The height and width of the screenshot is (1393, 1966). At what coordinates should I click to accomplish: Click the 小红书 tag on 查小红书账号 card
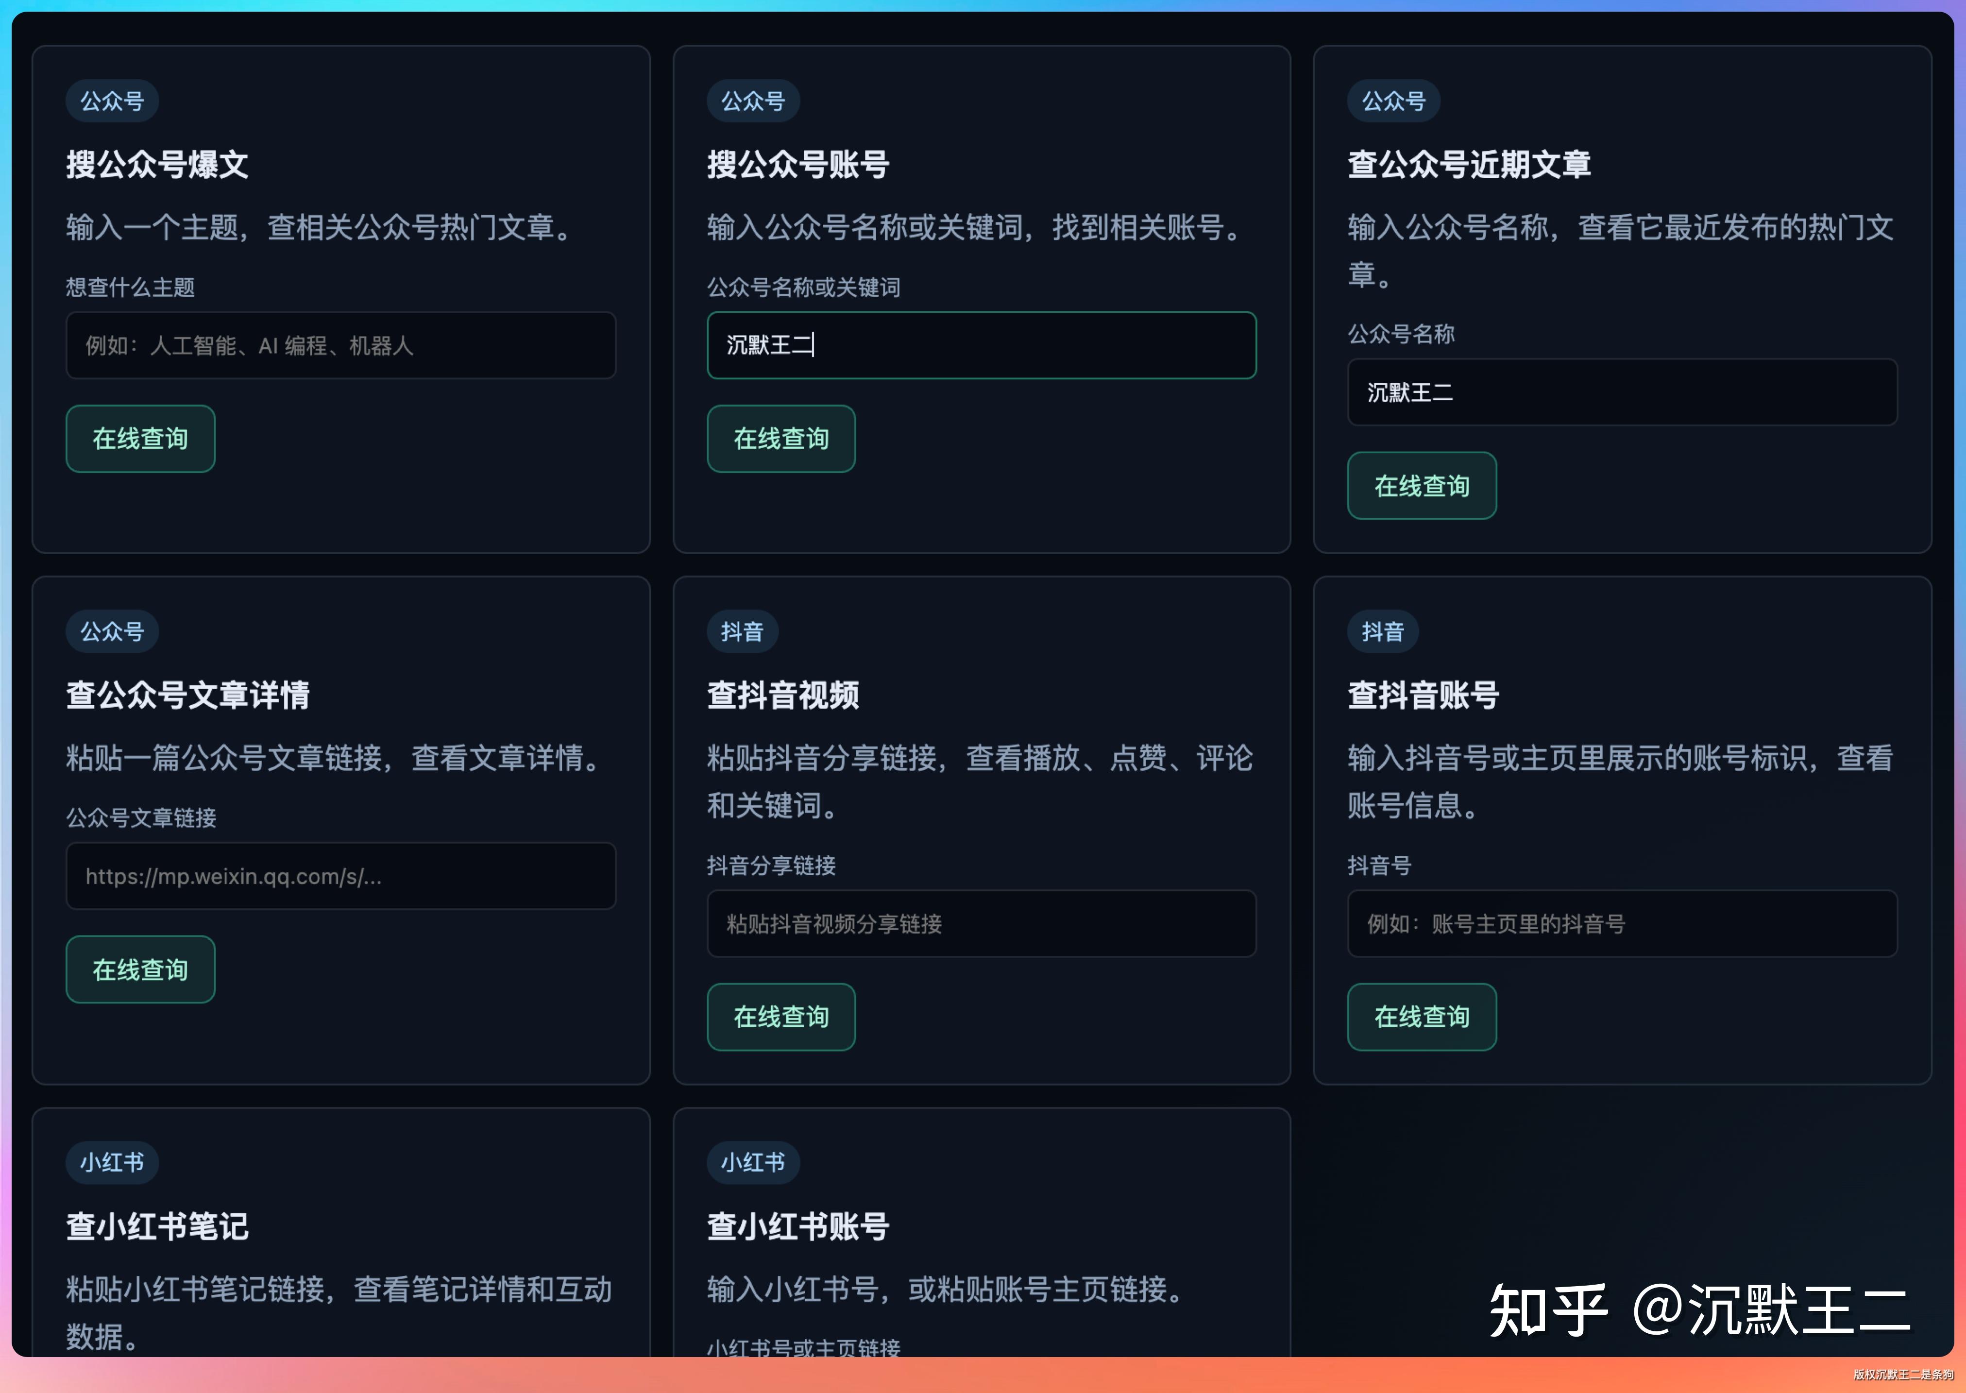(753, 1163)
